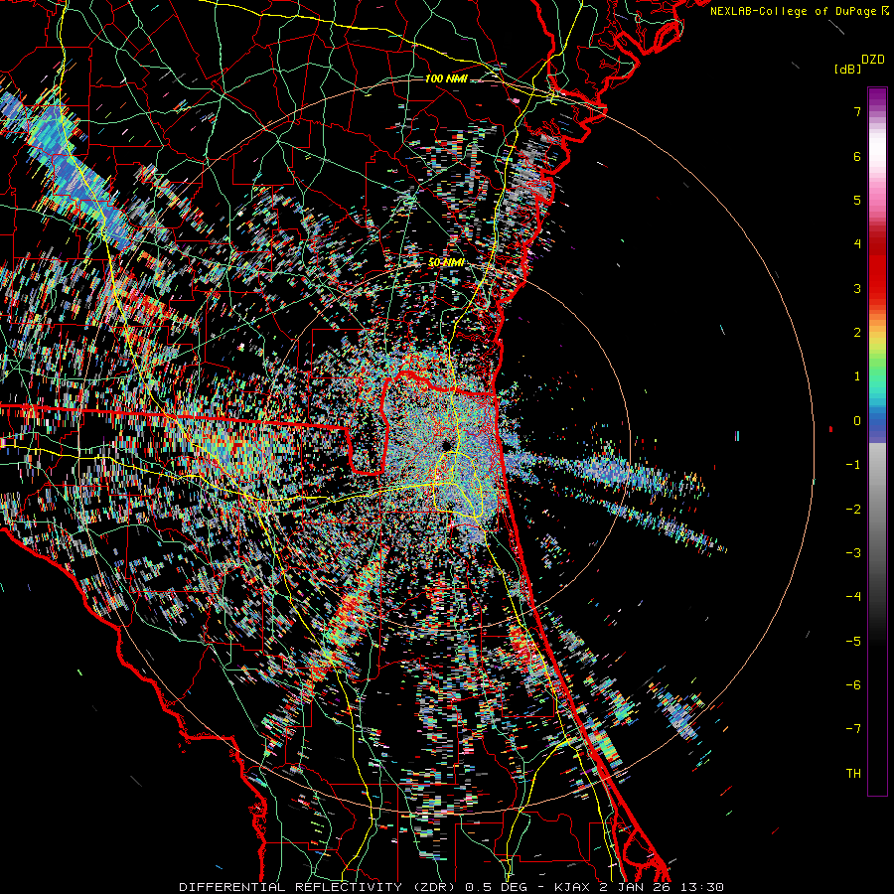Viewport: 894px width, 894px height.
Task: Click the "3" value on the dB scale
Action: pos(857,288)
